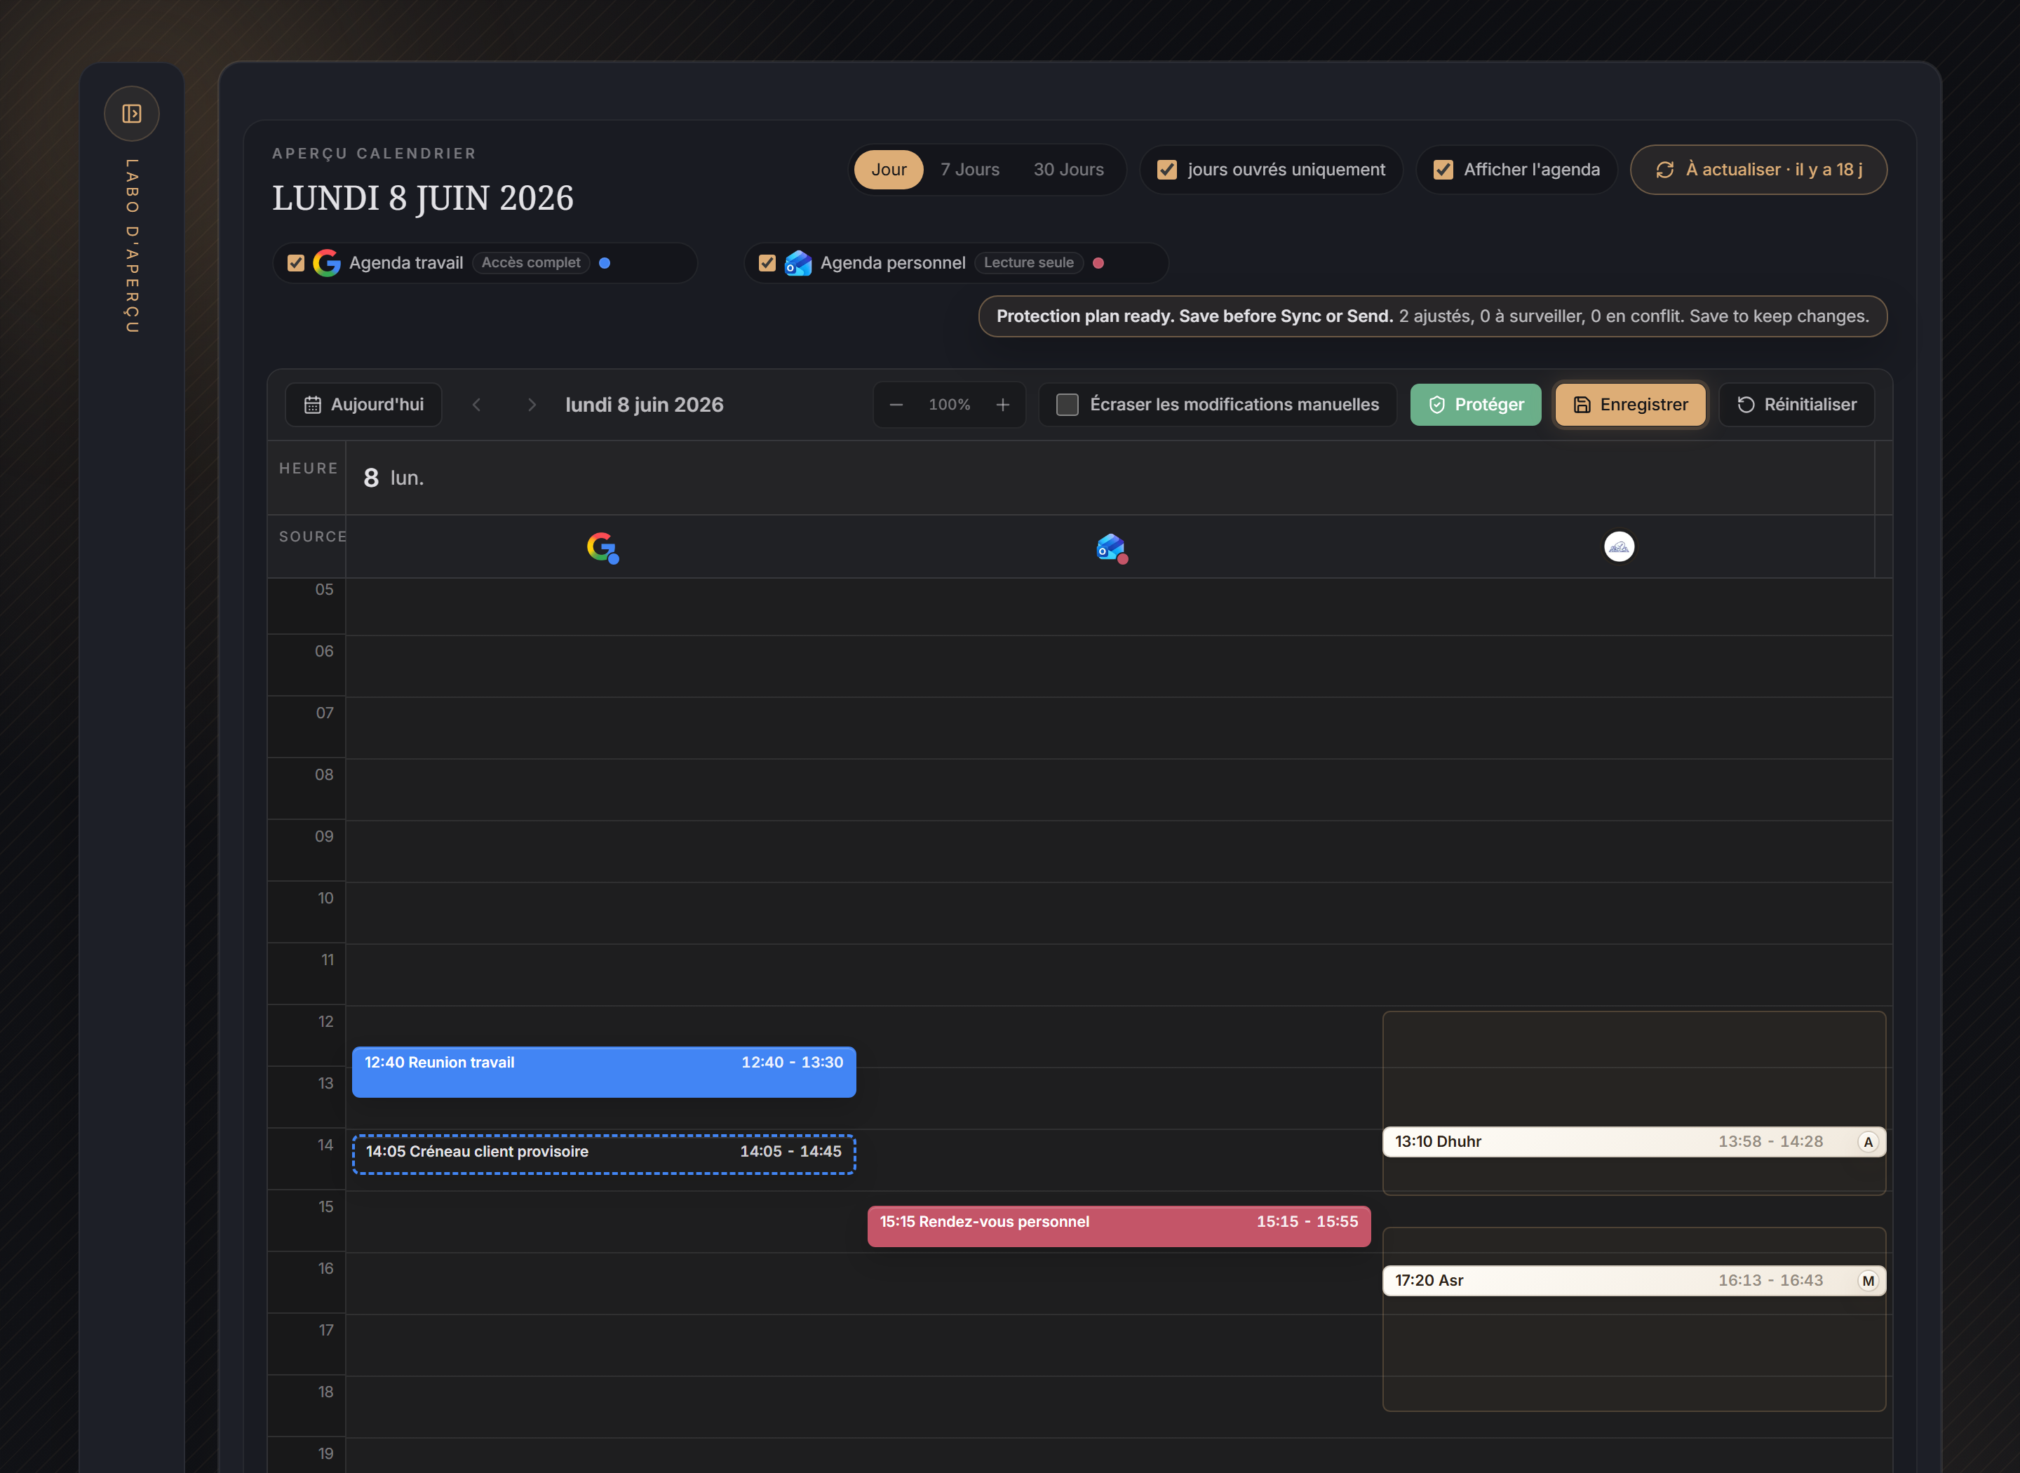Click the Outlook source column icon
The height and width of the screenshot is (1473, 2020).
(1112, 548)
